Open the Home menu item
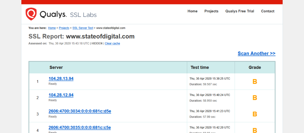 point(192,11)
